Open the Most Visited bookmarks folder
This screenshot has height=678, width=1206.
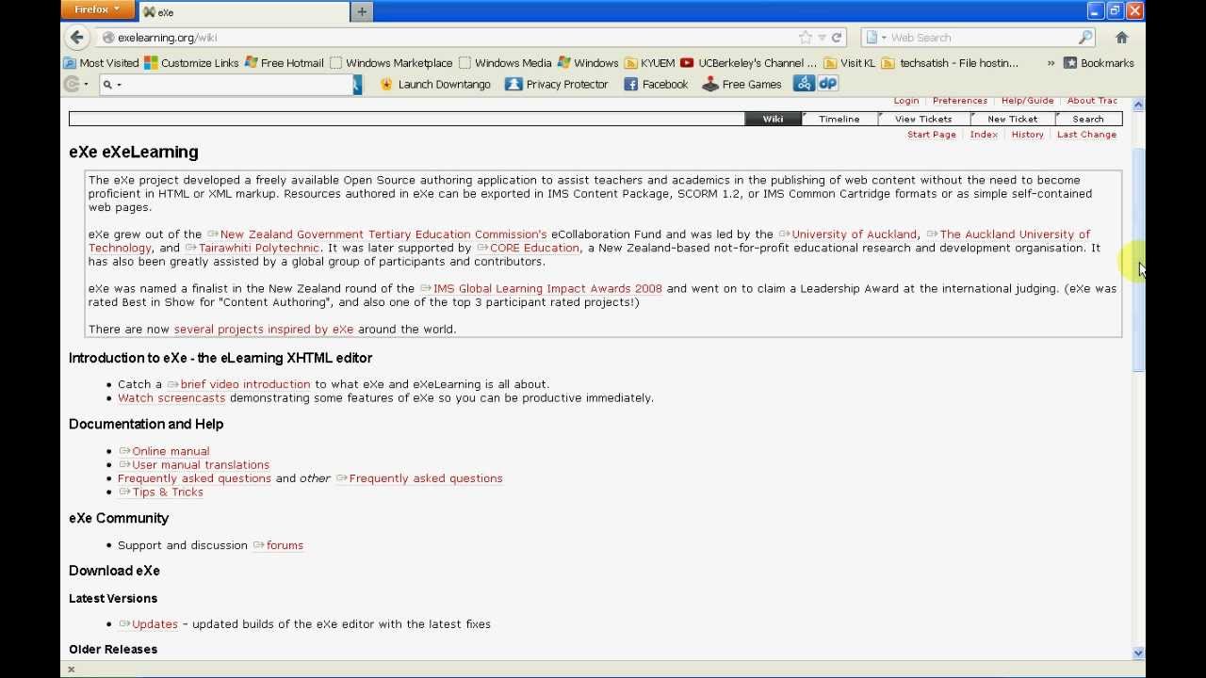101,63
